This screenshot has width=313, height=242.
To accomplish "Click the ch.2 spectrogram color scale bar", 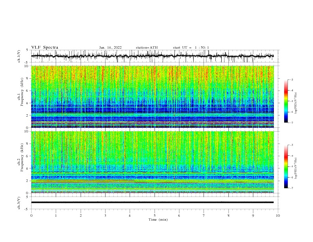I will point(286,166).
